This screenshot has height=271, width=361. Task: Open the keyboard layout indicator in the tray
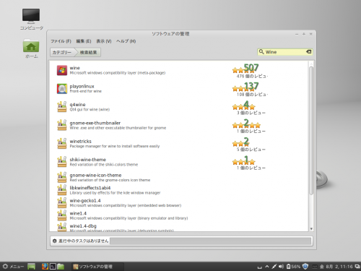point(315,267)
